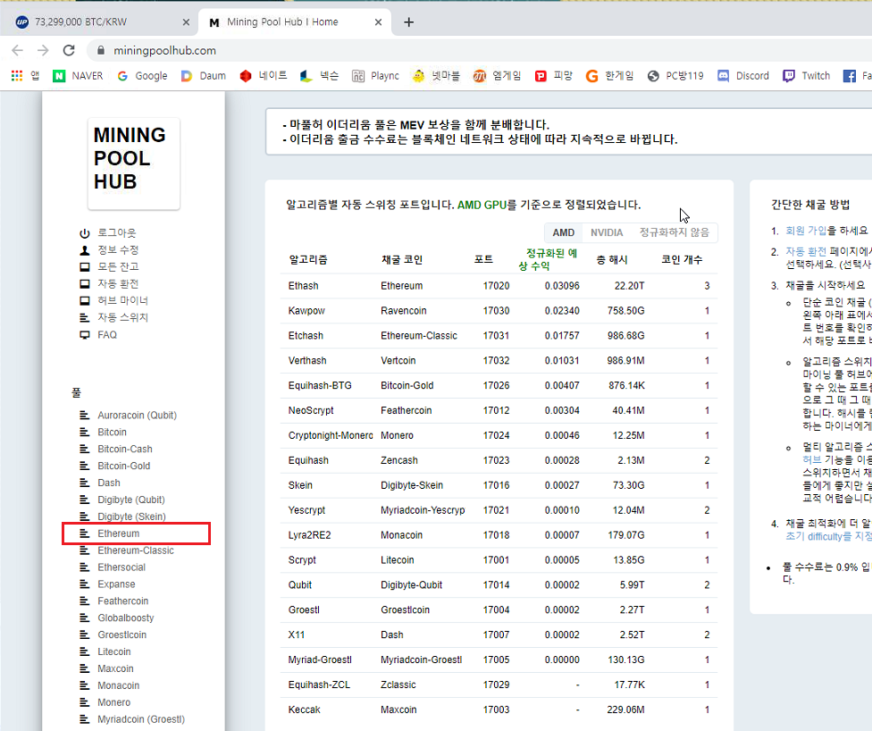Open 모든 잔고 in the sidebar
Screen dimensions: 872x731
(x=118, y=267)
